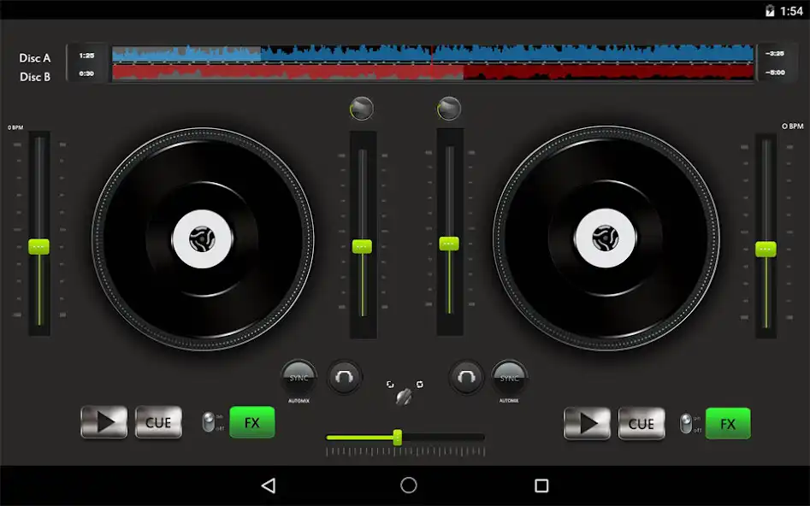Click the Disc A remaining time -3:25

[x=774, y=54]
